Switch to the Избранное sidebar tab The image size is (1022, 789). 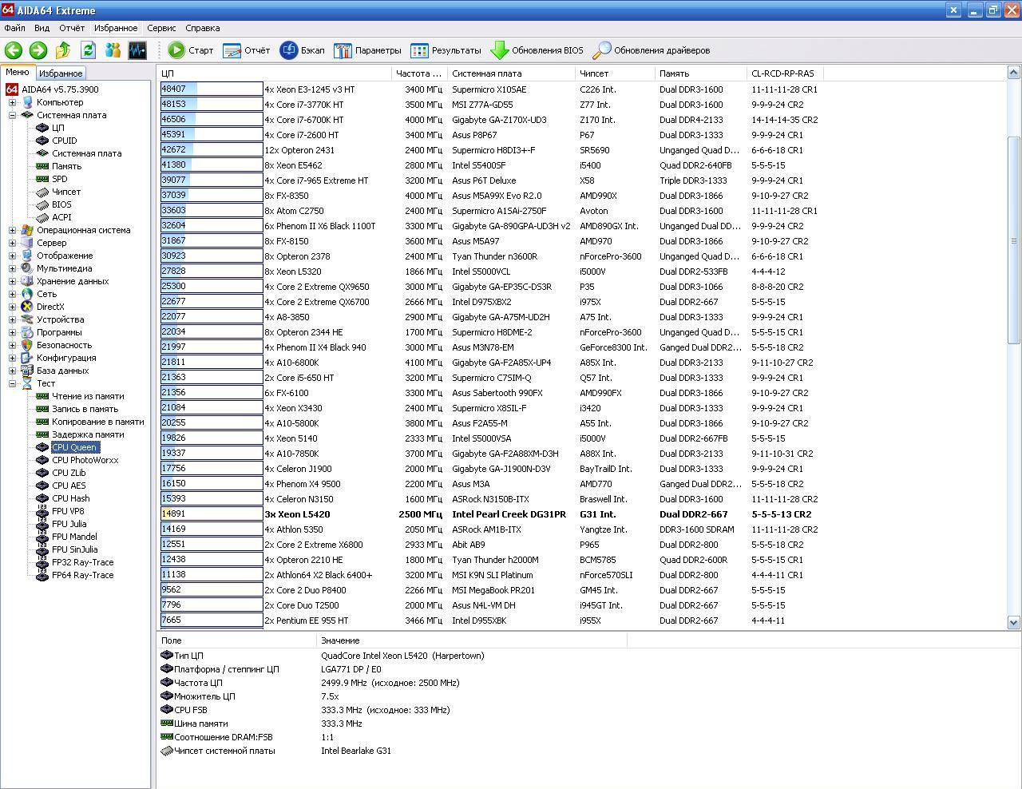61,73
